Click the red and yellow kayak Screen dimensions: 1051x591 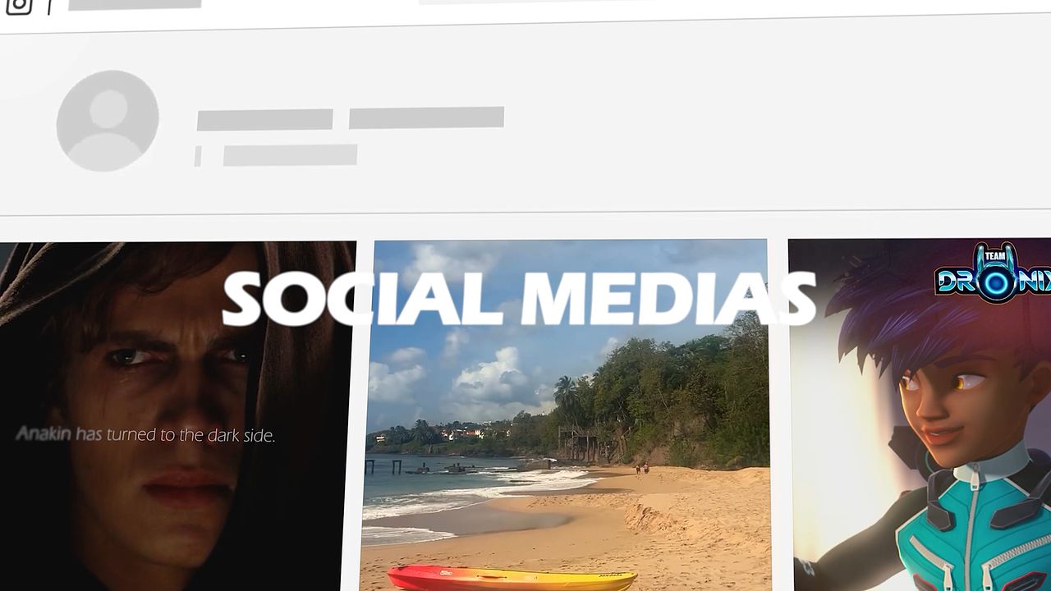point(512,578)
